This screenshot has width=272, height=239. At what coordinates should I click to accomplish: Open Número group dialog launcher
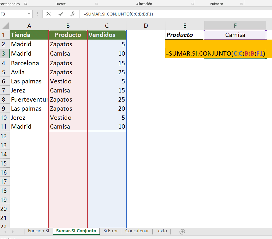point(241,4)
